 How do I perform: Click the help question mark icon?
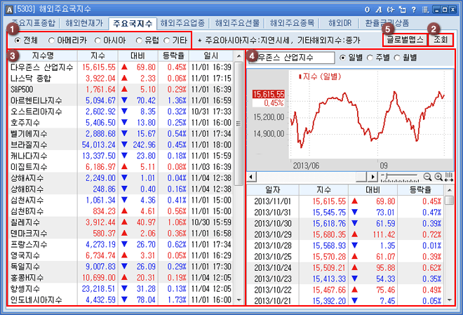point(413,8)
